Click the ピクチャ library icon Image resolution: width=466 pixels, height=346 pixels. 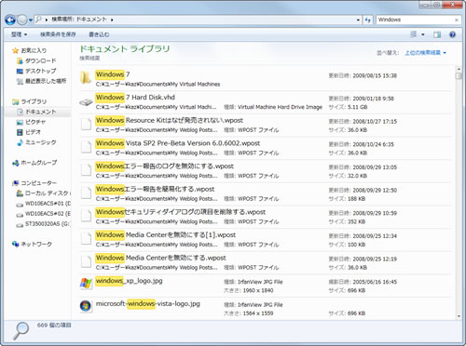tap(20, 122)
